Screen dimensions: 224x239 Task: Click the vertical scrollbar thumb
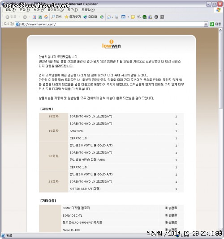220,71
